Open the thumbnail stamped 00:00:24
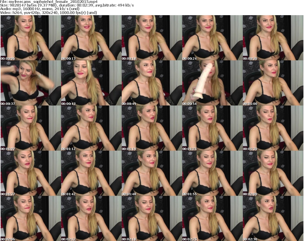This screenshot has width=304, height=241. [212, 38]
